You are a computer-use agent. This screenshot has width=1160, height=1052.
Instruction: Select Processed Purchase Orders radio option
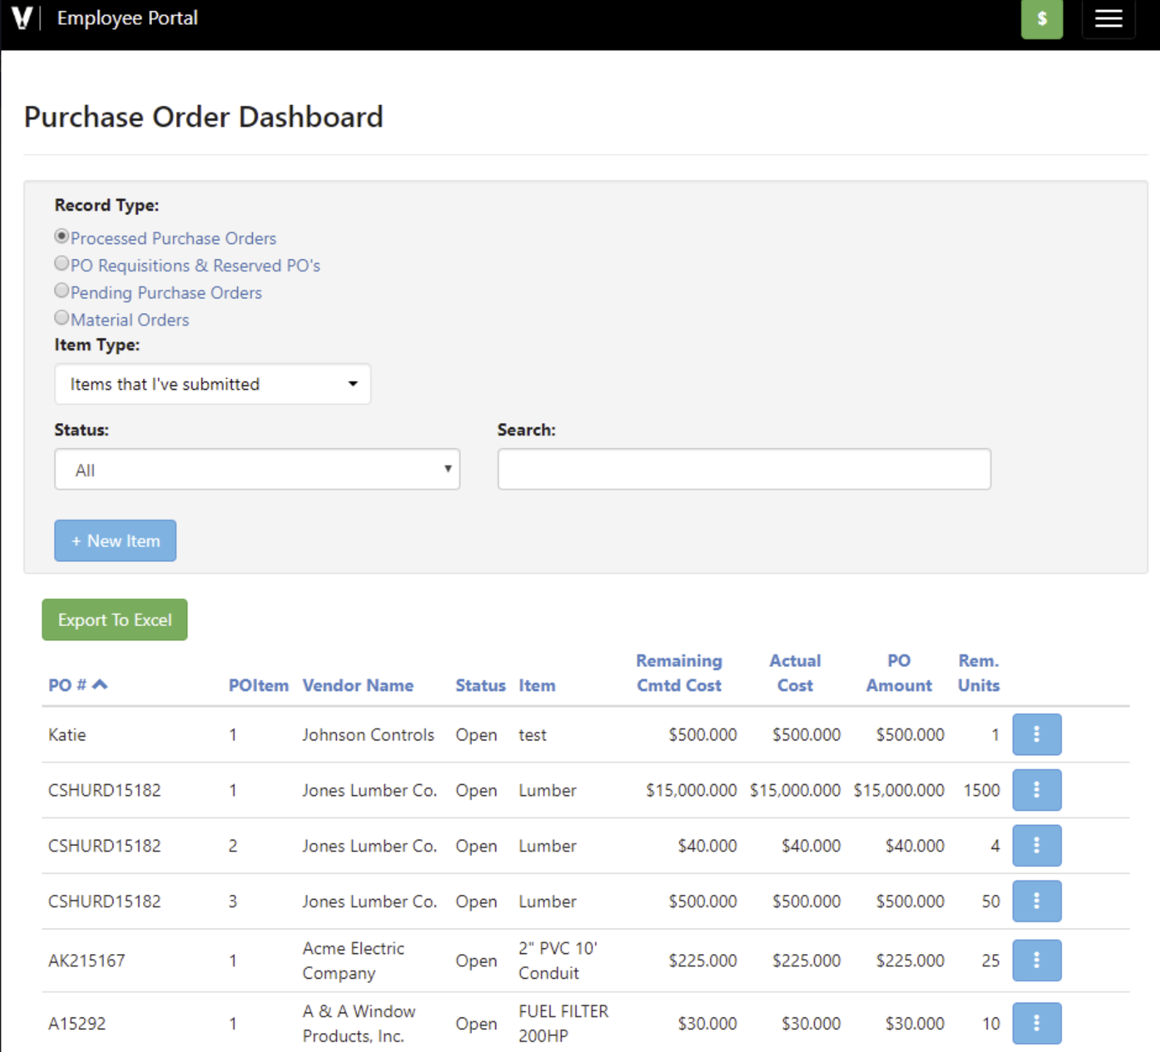coord(62,237)
